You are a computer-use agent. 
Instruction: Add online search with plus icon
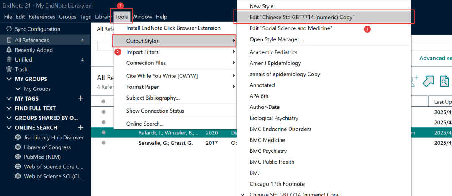tap(81, 128)
